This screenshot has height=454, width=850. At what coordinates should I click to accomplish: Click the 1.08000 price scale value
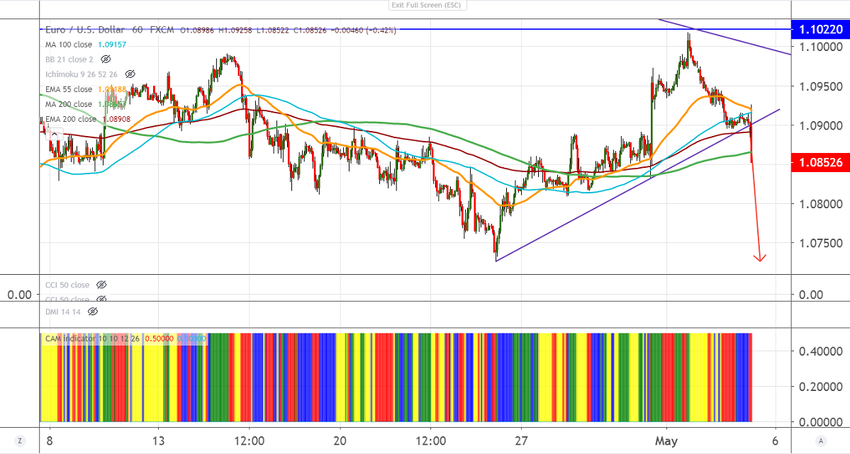(821, 204)
